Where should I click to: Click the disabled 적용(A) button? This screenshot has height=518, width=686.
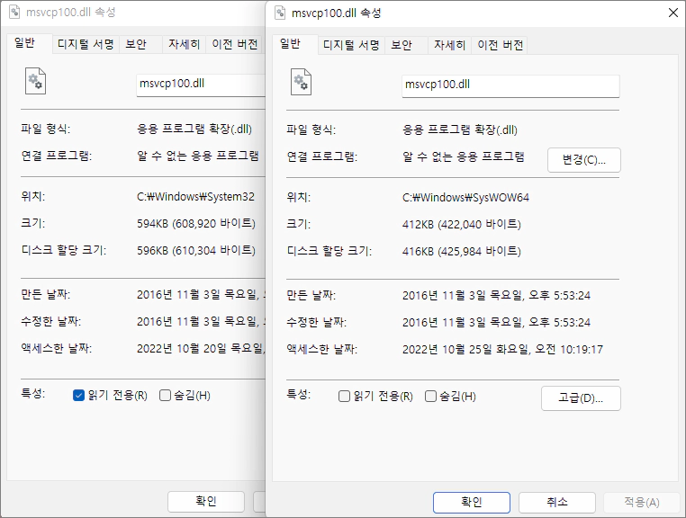coord(641,503)
